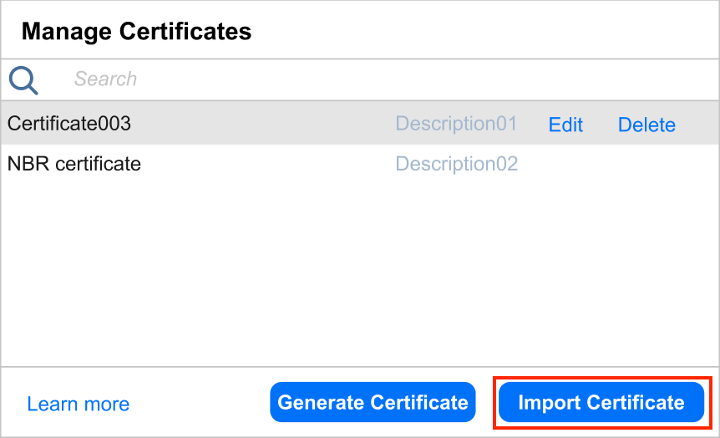
Task: Delete the Certificate003 entry
Action: pos(646,125)
